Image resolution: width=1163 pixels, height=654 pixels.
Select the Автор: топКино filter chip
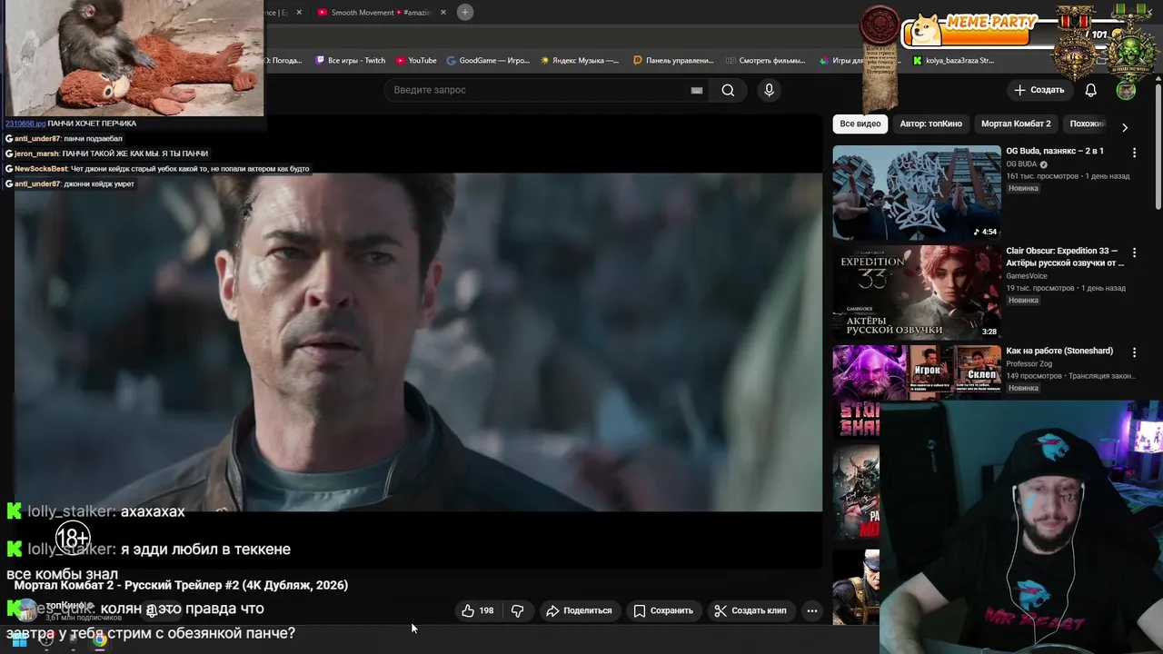(x=930, y=124)
